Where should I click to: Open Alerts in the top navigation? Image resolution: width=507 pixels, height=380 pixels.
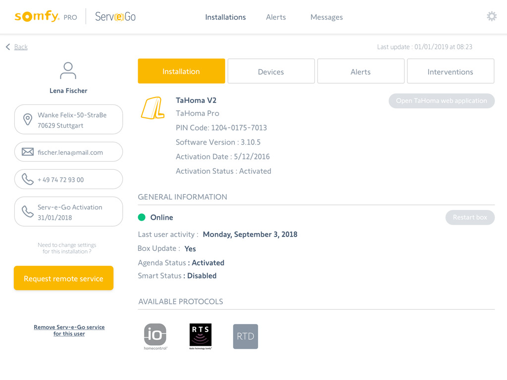[276, 17]
